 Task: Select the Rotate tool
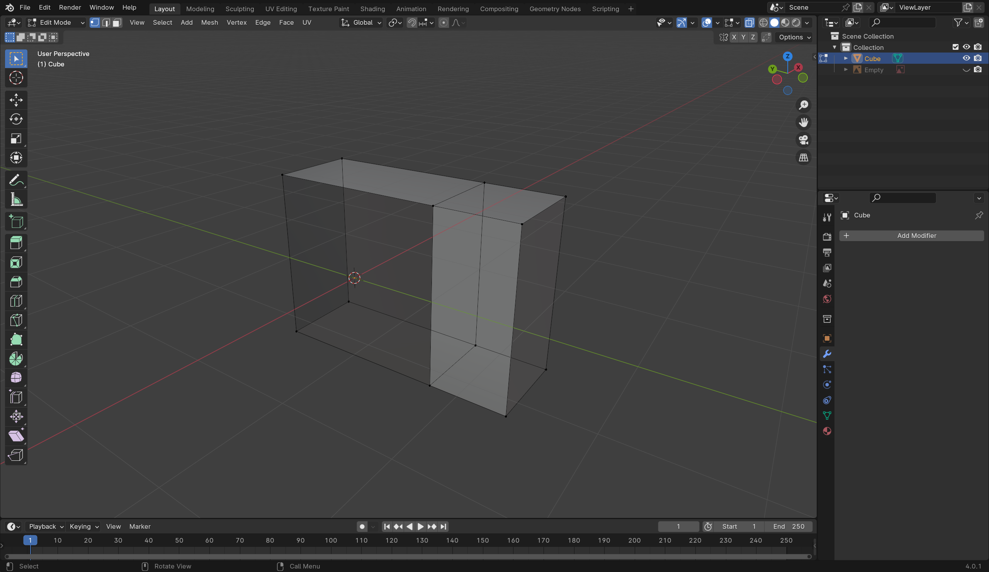[16, 119]
